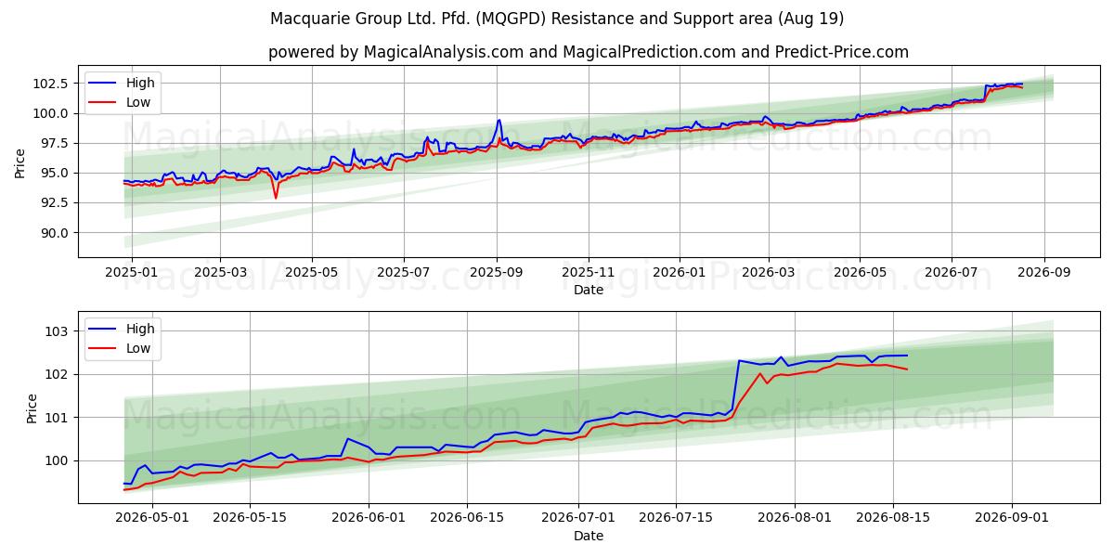Click the 92.5 tick label in top chart
Image resolution: width=1114 pixels, height=557 pixels.
coord(55,202)
